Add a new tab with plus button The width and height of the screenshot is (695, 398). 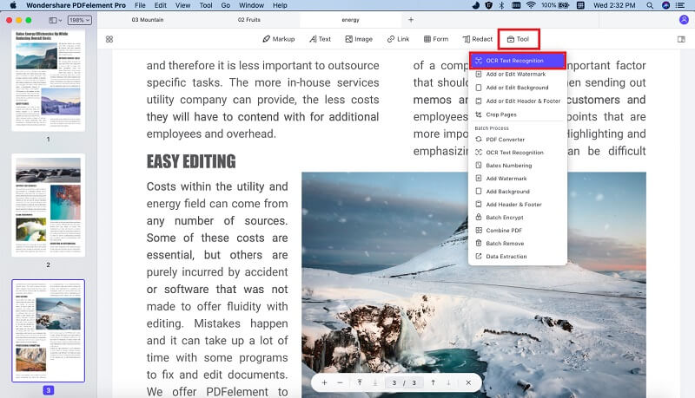411,20
